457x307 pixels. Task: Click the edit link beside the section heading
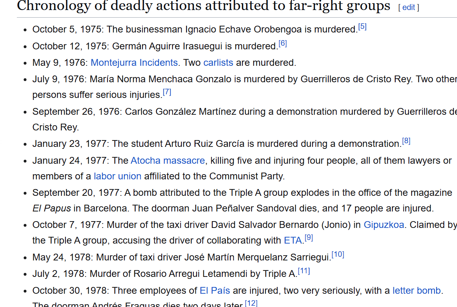pyautogui.click(x=408, y=7)
